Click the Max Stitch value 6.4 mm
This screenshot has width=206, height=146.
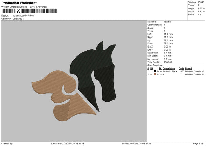pyautogui.click(x=168, y=53)
